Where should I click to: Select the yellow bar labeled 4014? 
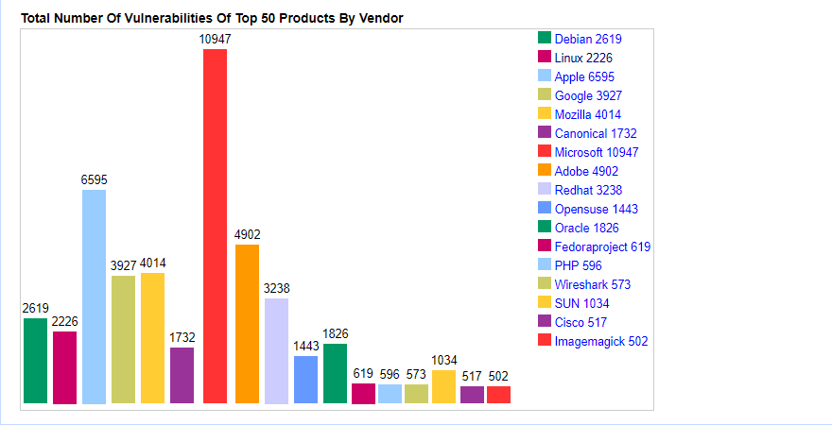pos(152,338)
